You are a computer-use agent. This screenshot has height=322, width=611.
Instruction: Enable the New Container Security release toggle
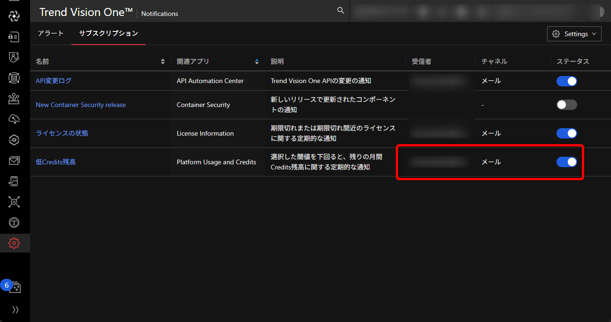click(x=566, y=105)
